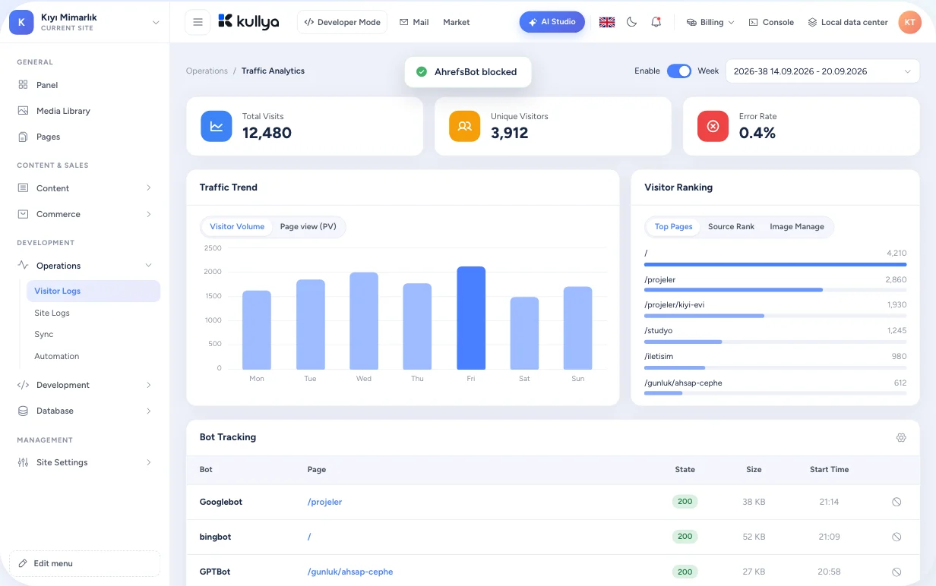936x586 pixels.
Task: Click the Kıyı Mimarlık K site badge
Action: coord(21,22)
